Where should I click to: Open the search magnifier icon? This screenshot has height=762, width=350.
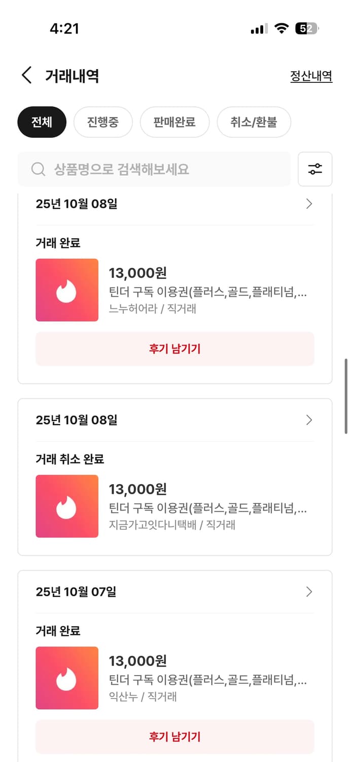click(38, 169)
